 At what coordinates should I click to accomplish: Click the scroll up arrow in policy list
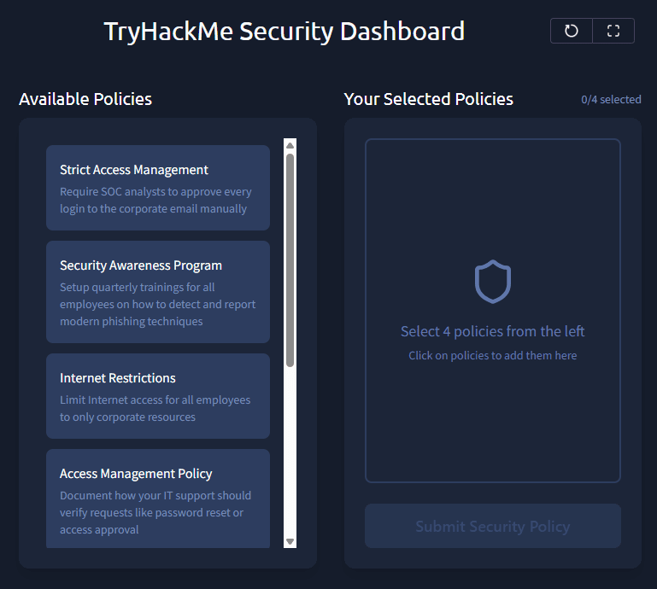pos(290,145)
